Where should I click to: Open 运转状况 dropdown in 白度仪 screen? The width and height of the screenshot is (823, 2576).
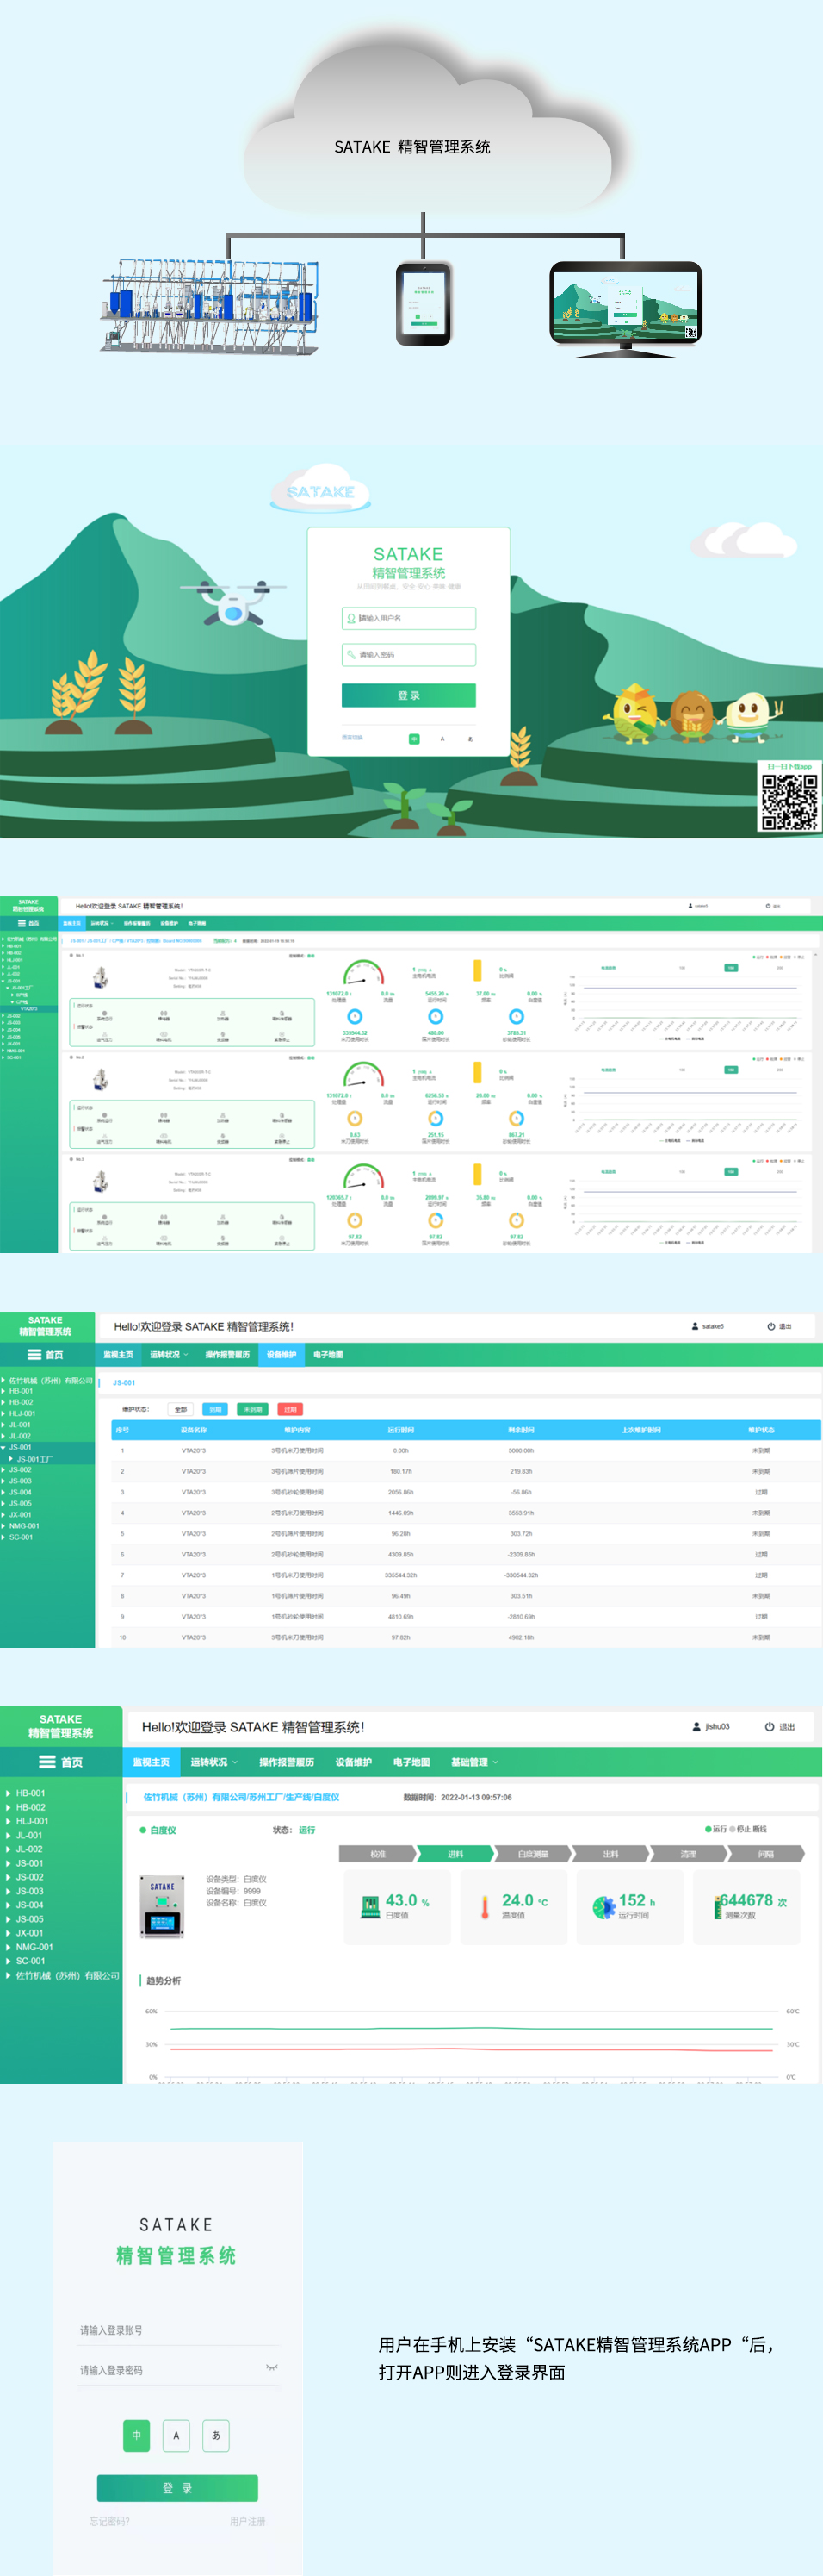point(213,1763)
